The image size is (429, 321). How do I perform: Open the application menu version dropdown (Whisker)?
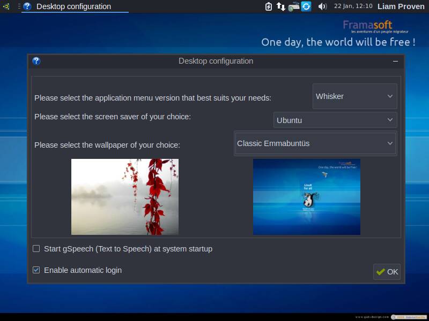pyautogui.click(x=354, y=96)
